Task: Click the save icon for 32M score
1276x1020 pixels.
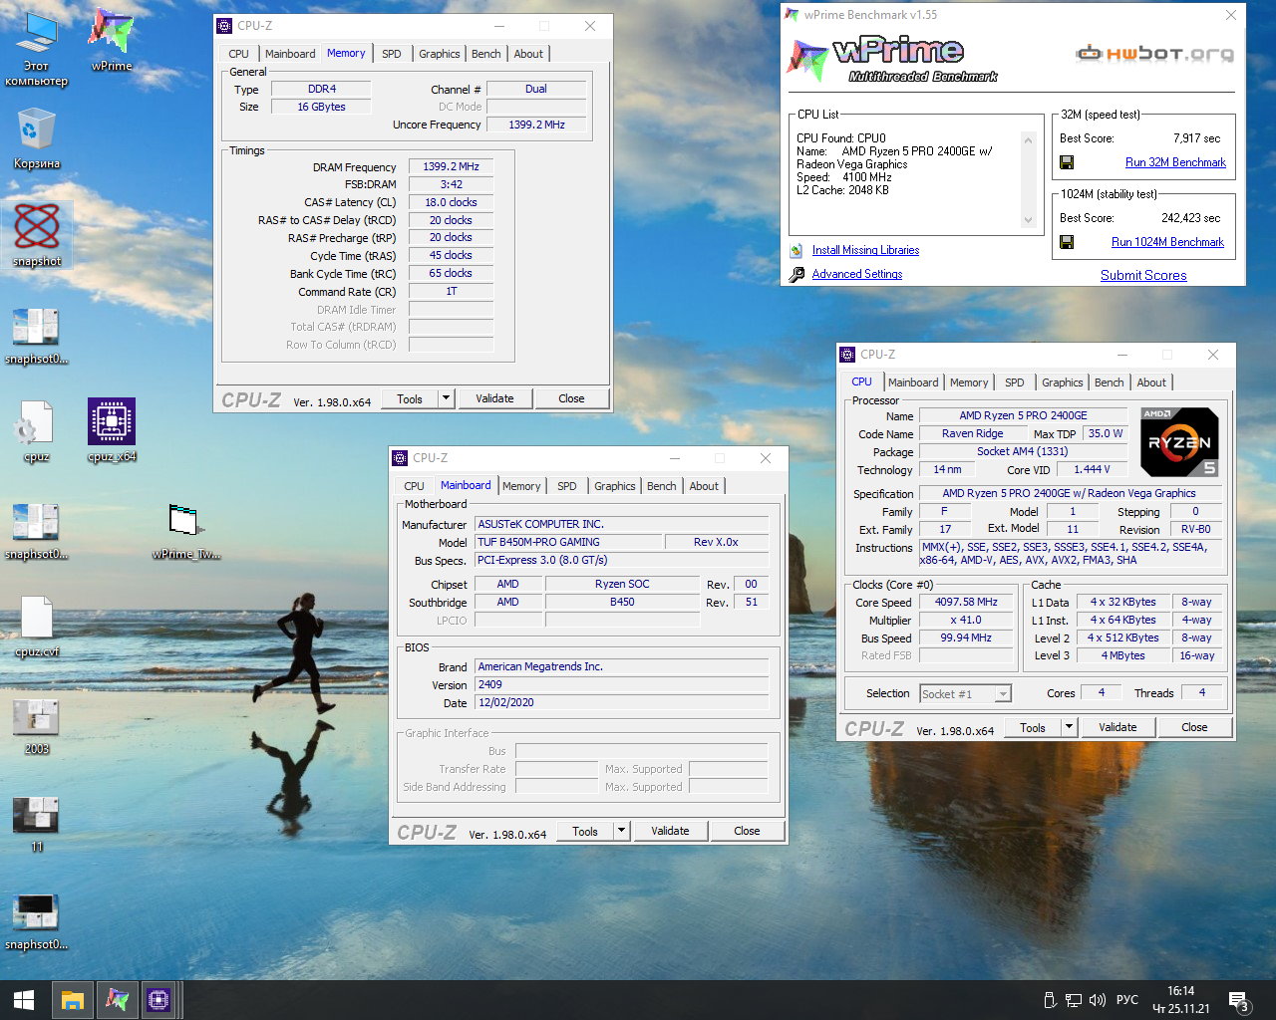Action: (1067, 162)
